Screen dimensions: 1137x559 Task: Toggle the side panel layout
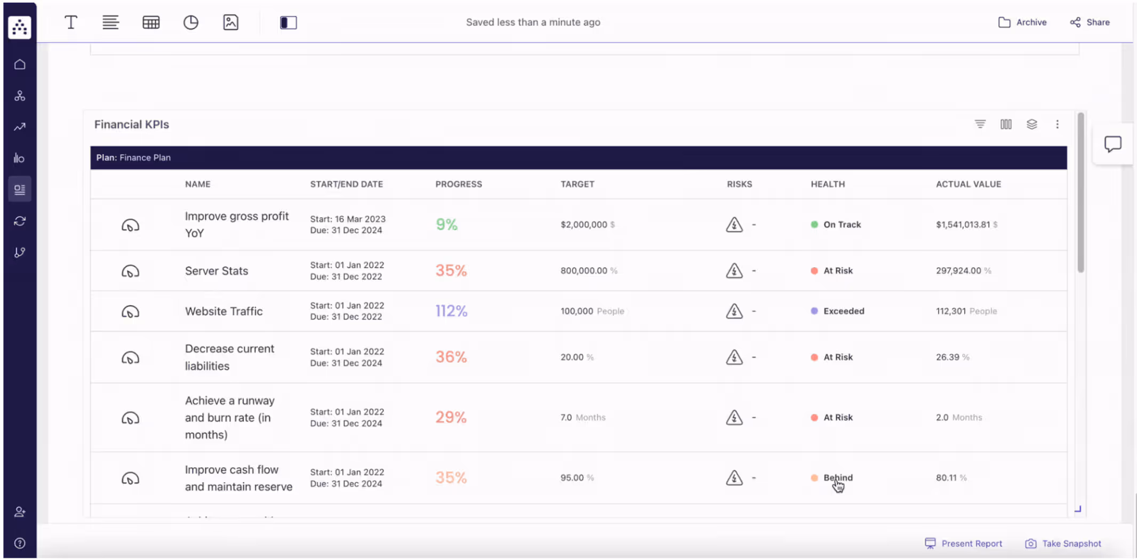[x=289, y=22]
